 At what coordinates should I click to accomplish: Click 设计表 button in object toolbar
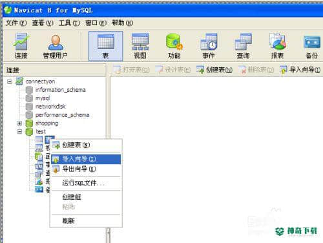[x=173, y=70]
